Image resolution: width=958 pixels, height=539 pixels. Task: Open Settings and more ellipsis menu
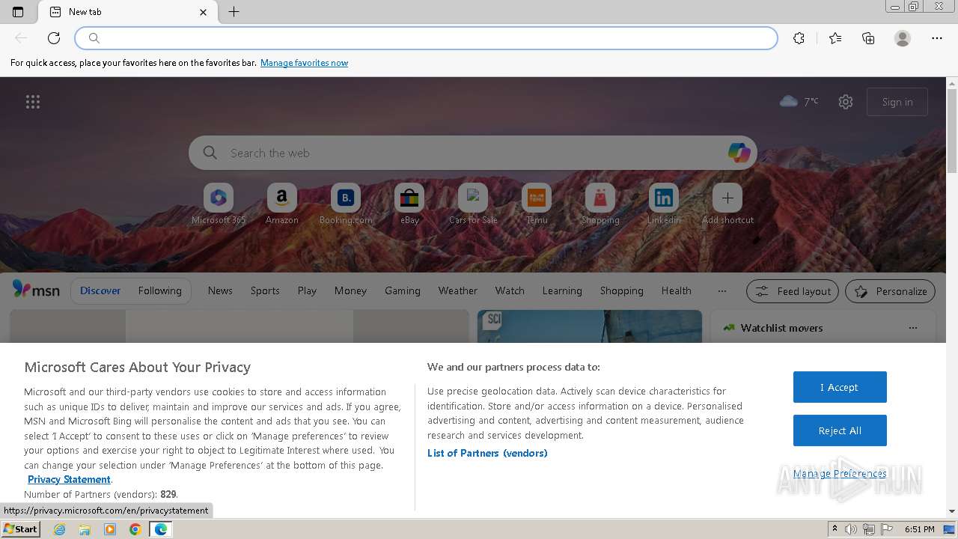937,38
